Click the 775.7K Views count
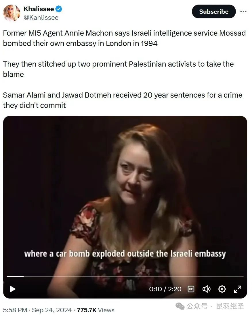The image size is (252, 316). point(96,310)
